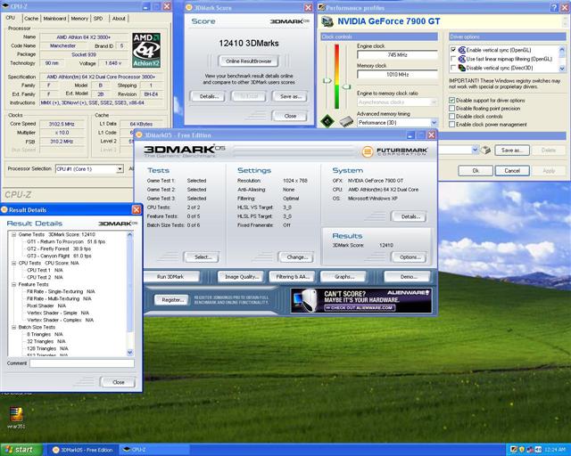Click the Run 3DMark button
Viewport: 571px width, 456px height.
(170, 277)
